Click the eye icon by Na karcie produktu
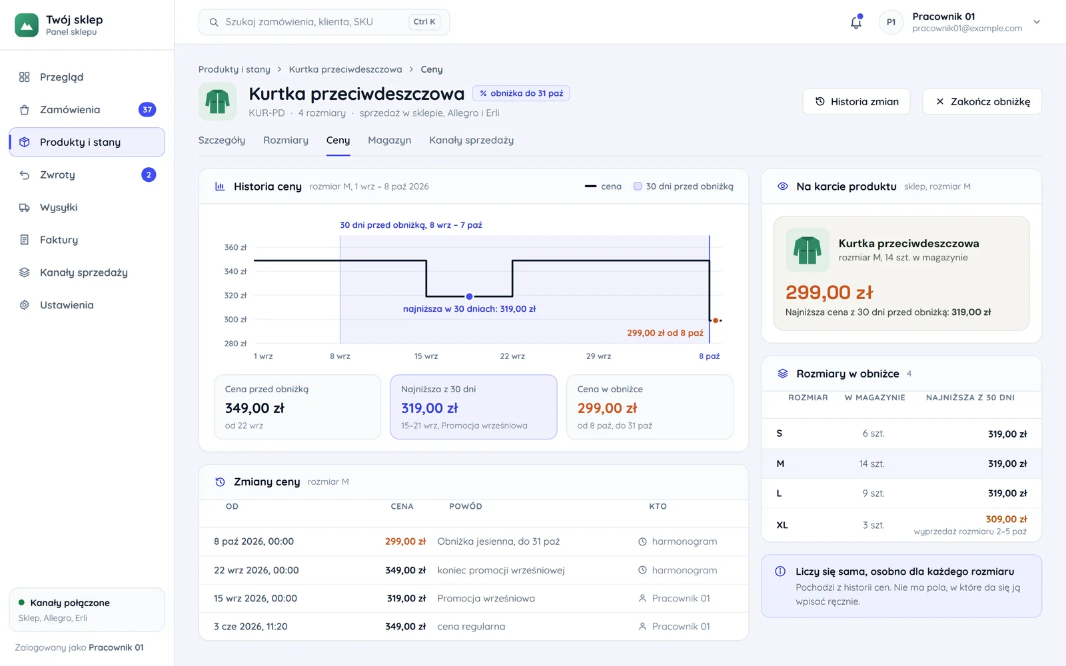Image resolution: width=1066 pixels, height=666 pixels. click(783, 186)
